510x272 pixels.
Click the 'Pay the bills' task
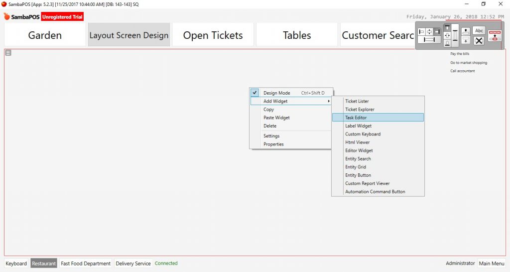pyautogui.click(x=460, y=54)
